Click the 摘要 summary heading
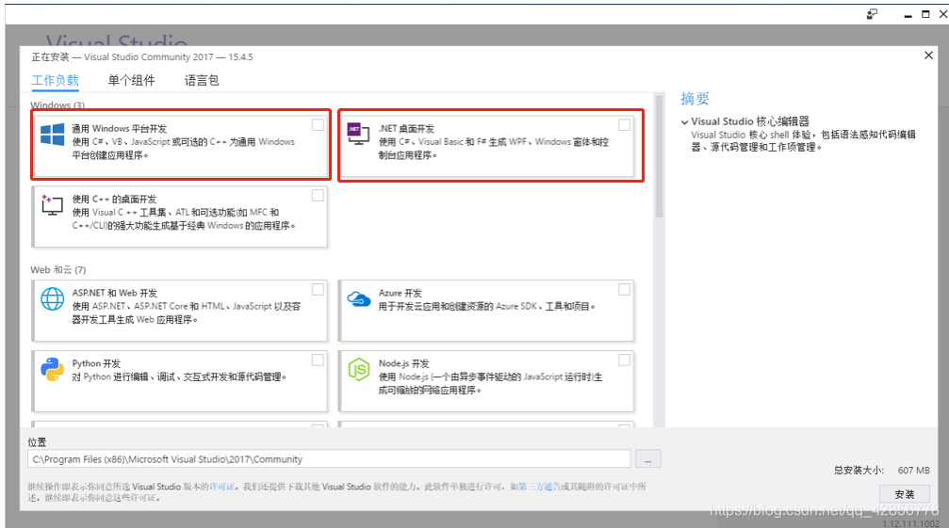 (x=695, y=99)
